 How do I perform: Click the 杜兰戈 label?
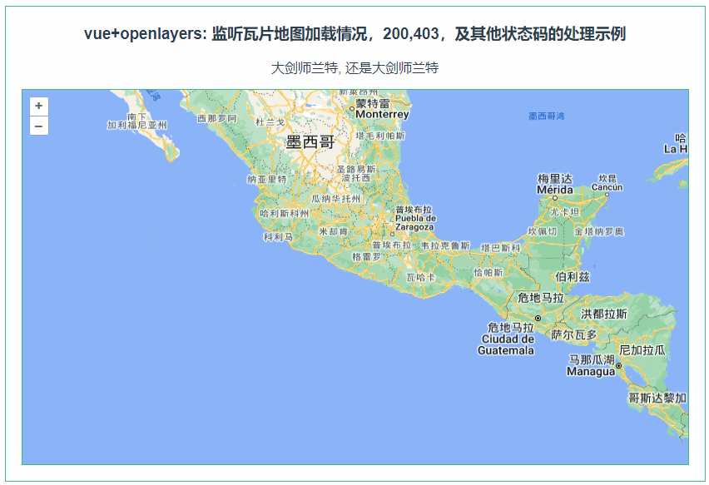[x=270, y=122]
